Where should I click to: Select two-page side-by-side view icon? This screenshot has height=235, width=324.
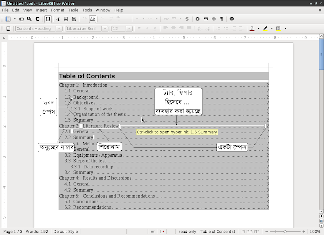[x=249, y=231]
